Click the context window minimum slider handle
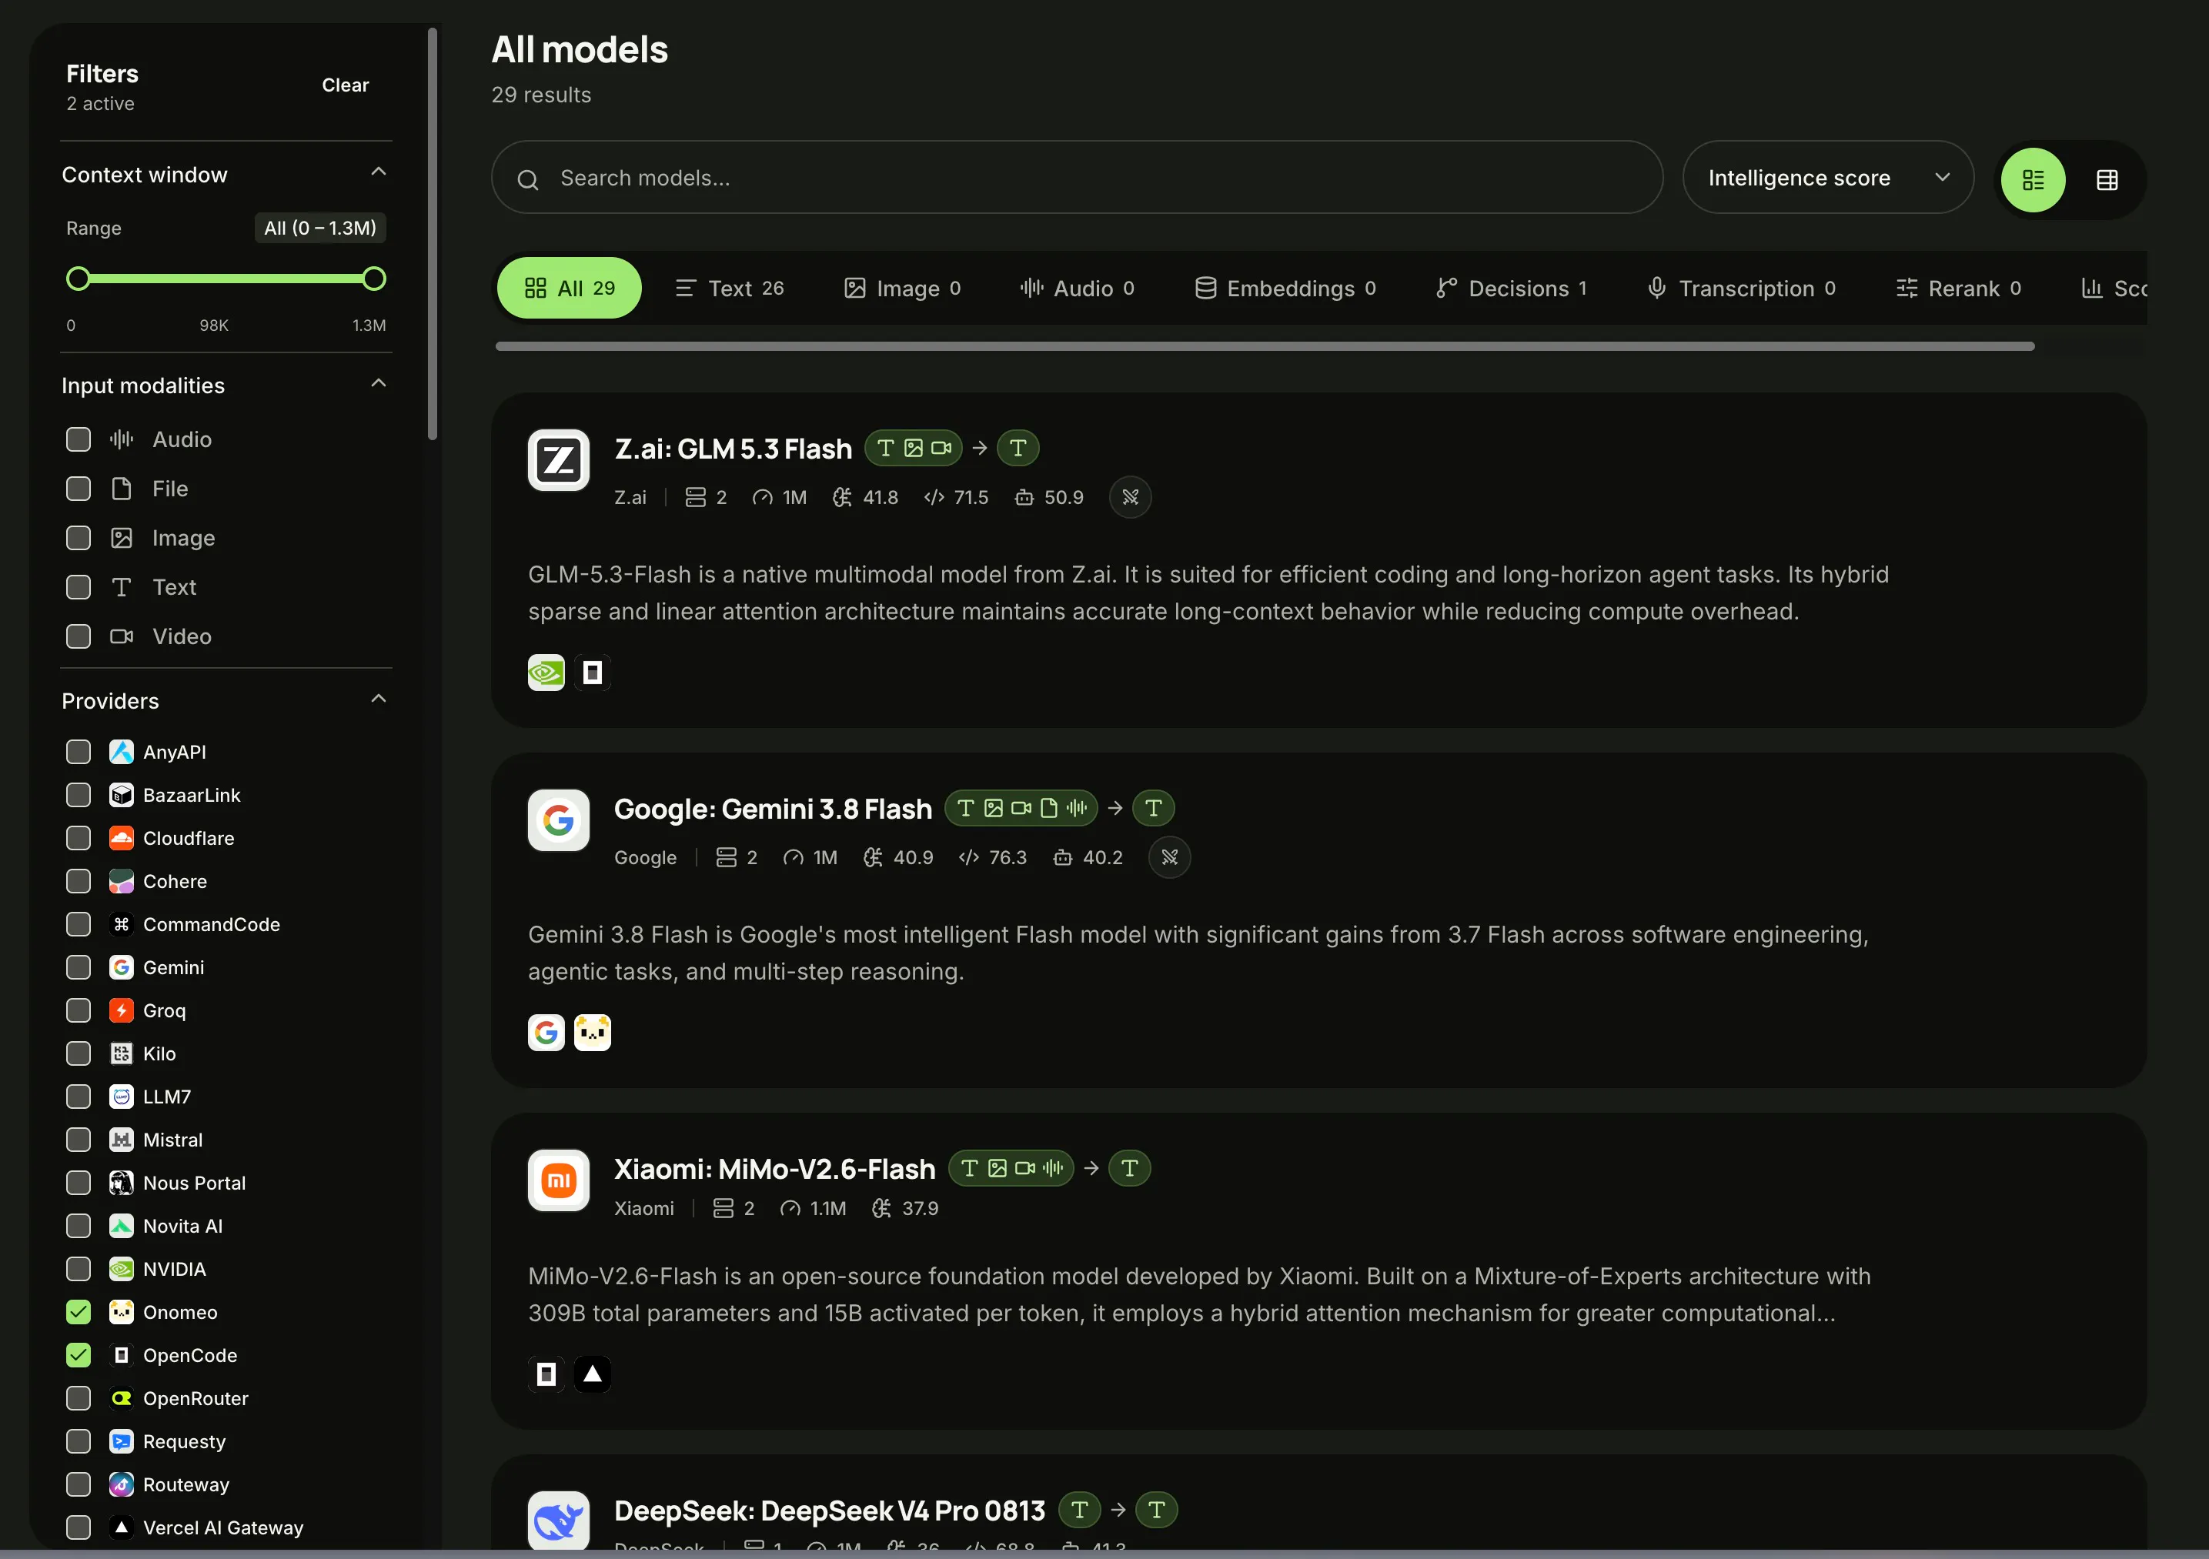The width and height of the screenshot is (2209, 1559). (78, 279)
